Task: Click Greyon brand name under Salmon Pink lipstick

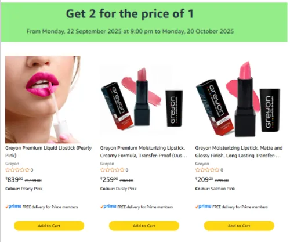Action: pos(202,164)
